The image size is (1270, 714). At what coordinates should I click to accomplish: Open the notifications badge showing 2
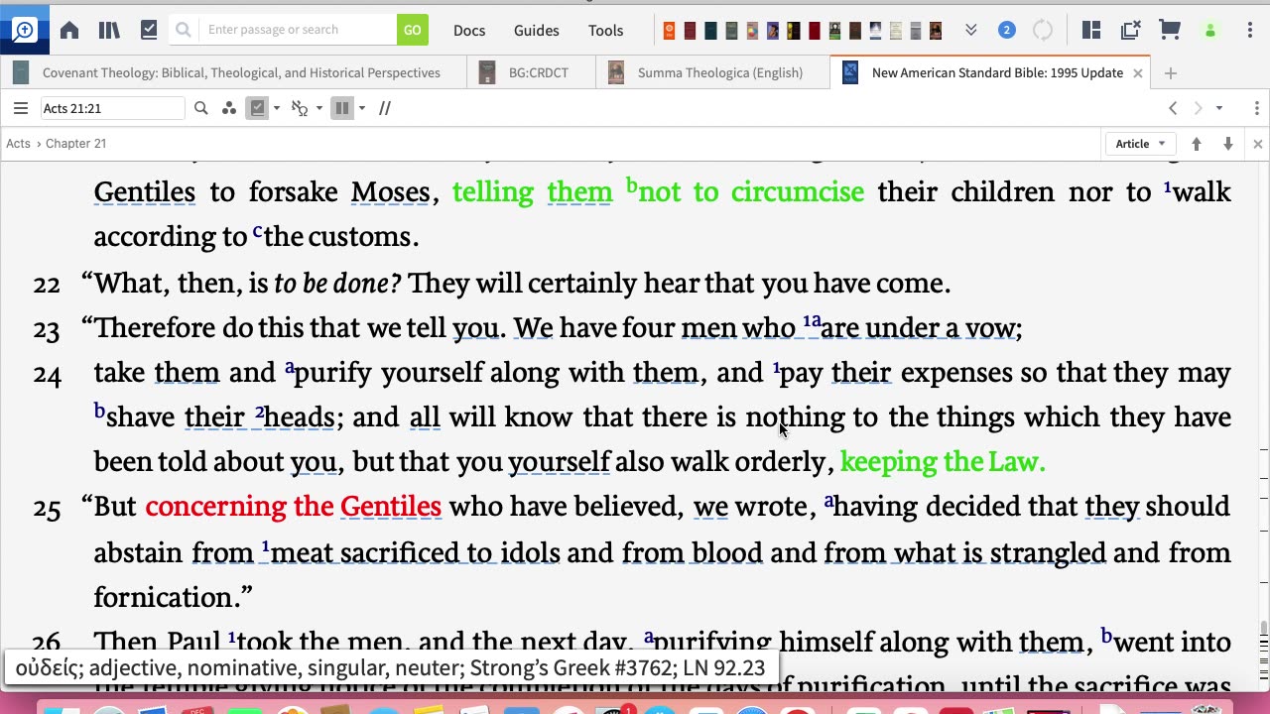(x=1006, y=31)
